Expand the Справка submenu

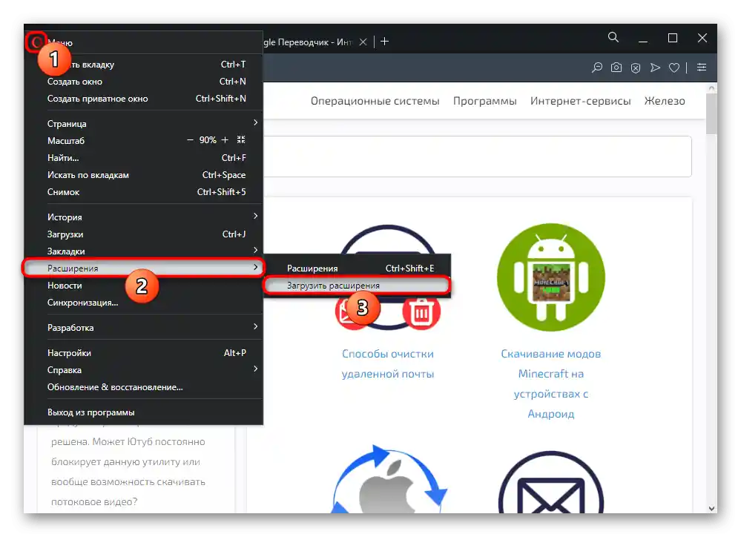click(x=144, y=369)
